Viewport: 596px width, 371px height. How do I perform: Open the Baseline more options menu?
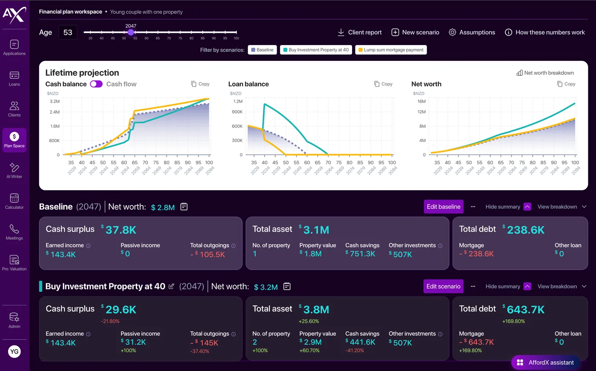click(473, 207)
